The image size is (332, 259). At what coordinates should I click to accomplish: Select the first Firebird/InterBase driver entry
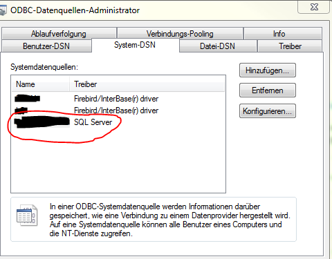click(118, 99)
